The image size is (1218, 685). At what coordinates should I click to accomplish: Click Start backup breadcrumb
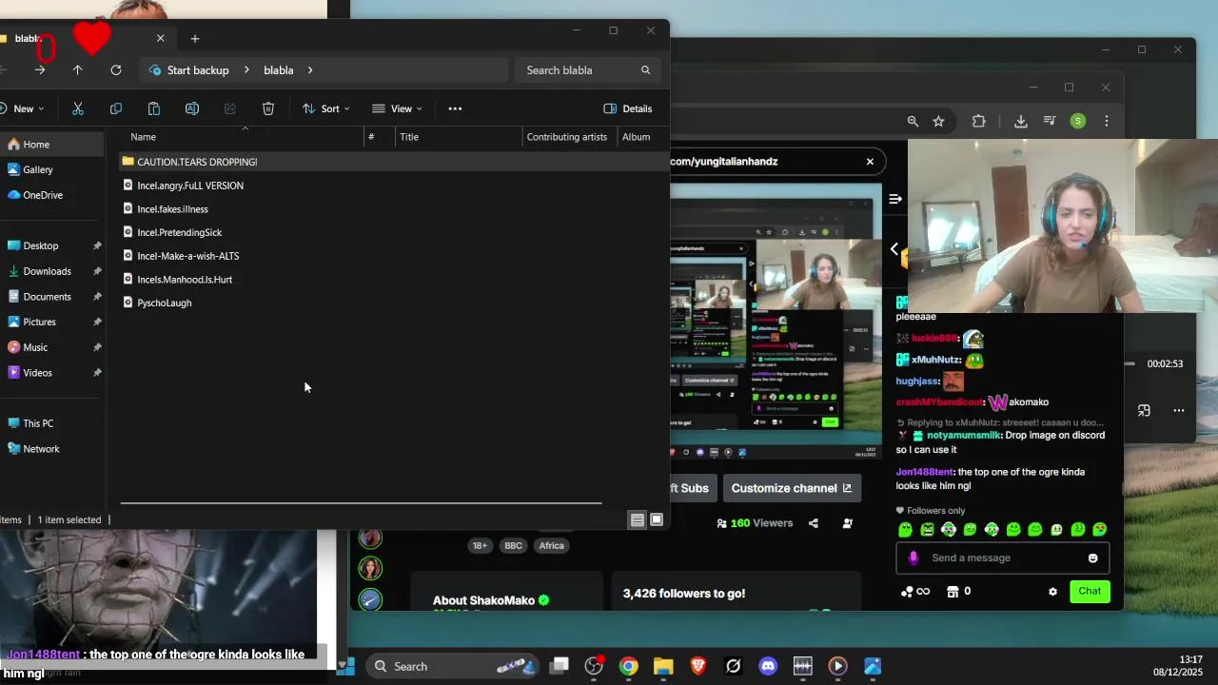pos(198,69)
